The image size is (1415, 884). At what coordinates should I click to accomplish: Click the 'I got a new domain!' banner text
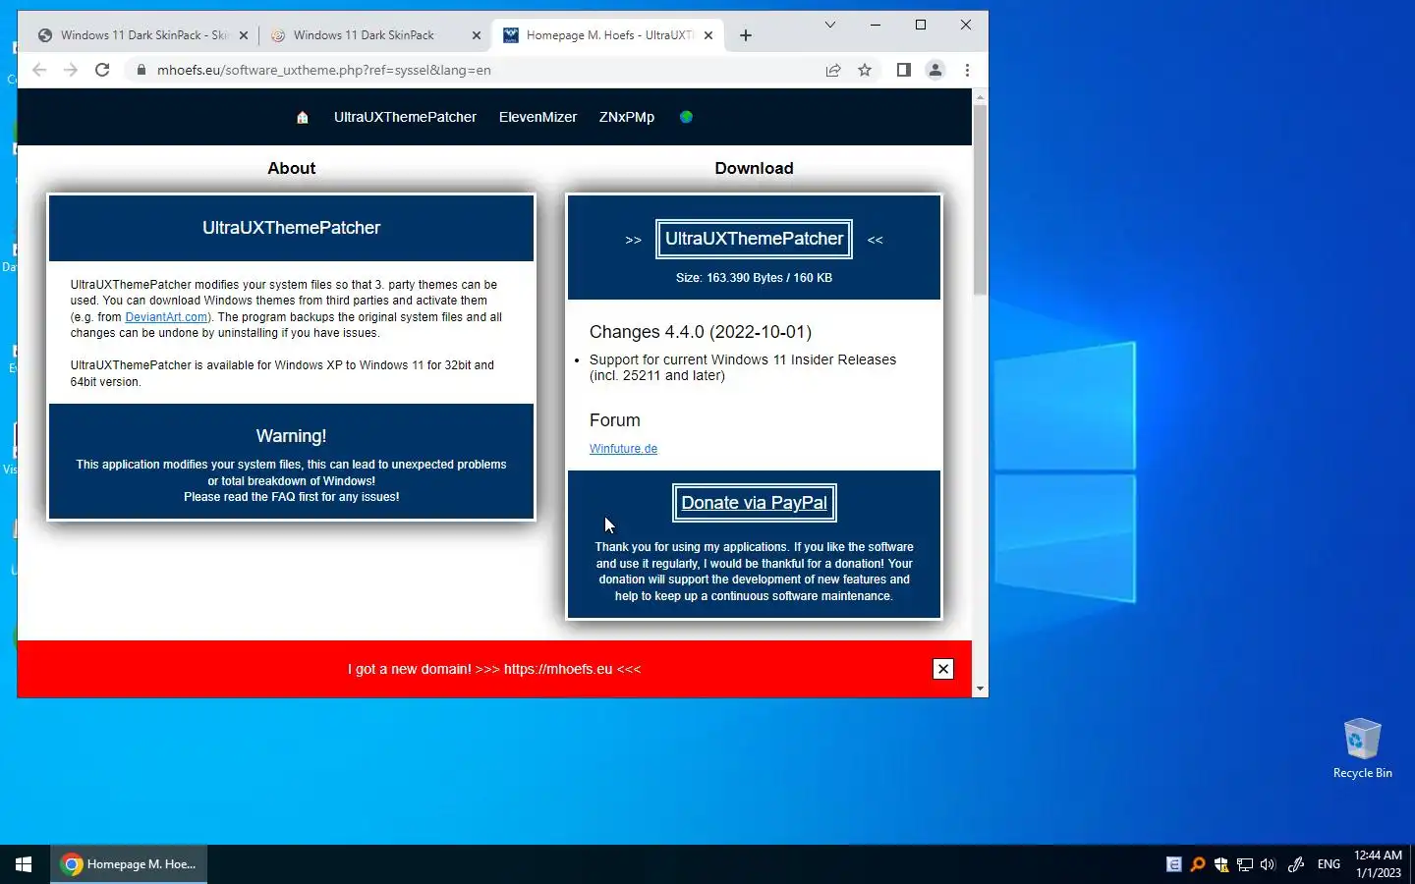(494, 669)
